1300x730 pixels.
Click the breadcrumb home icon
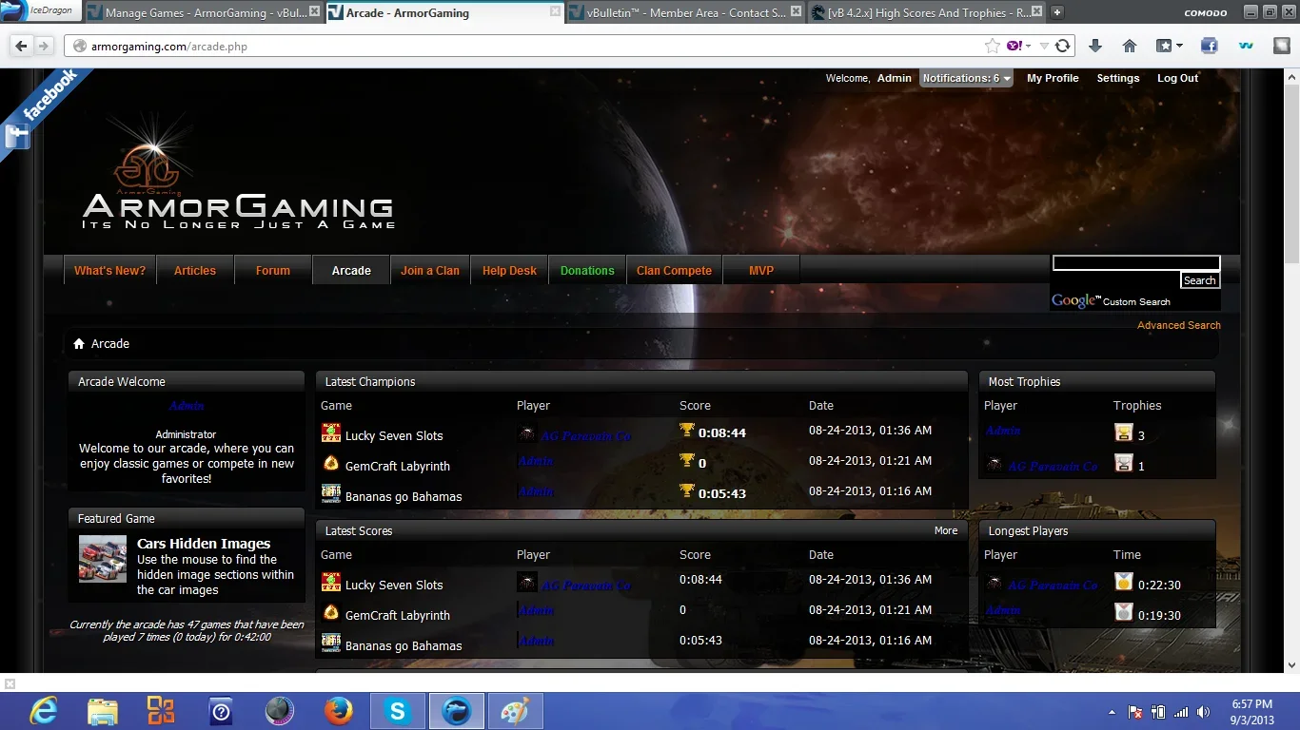pyautogui.click(x=79, y=343)
